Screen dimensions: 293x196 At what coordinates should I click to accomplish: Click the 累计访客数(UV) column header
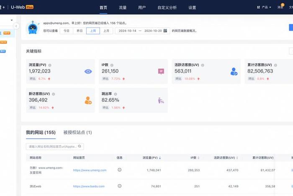pos(263,158)
